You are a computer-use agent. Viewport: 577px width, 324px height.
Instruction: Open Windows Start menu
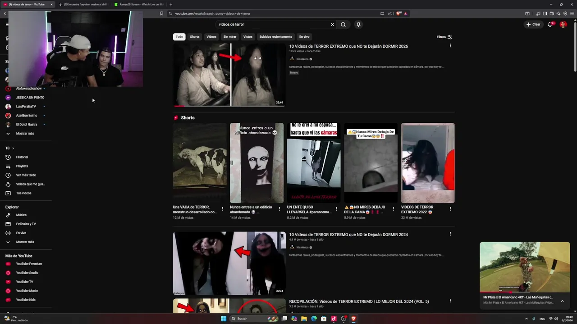click(x=224, y=319)
